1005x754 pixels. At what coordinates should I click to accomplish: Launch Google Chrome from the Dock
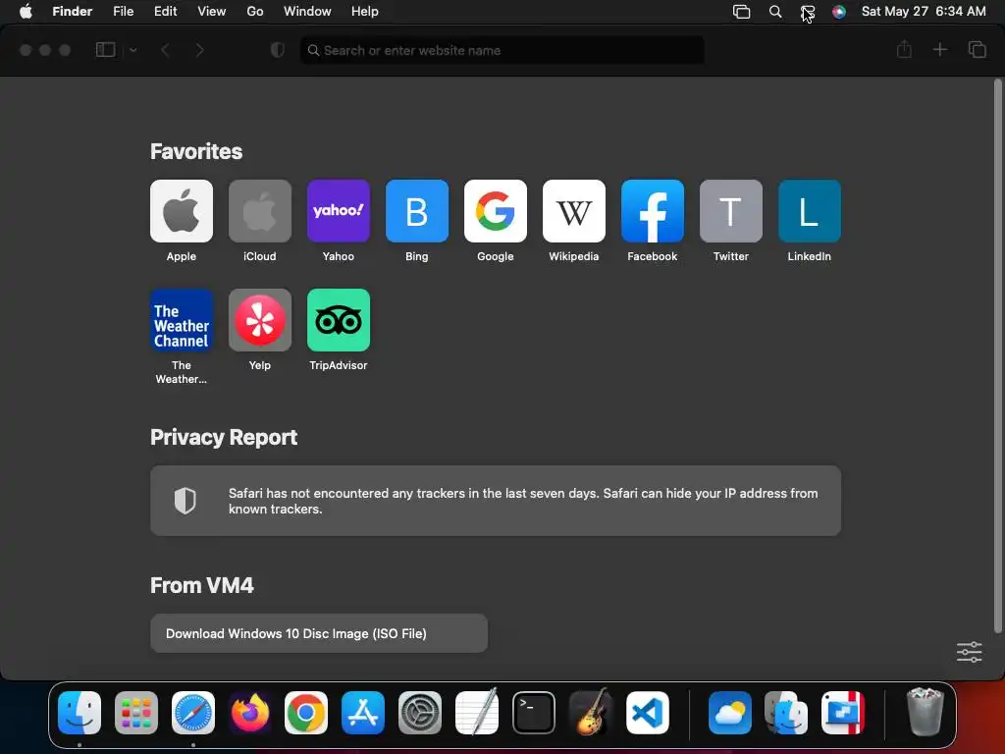pyautogui.click(x=306, y=713)
